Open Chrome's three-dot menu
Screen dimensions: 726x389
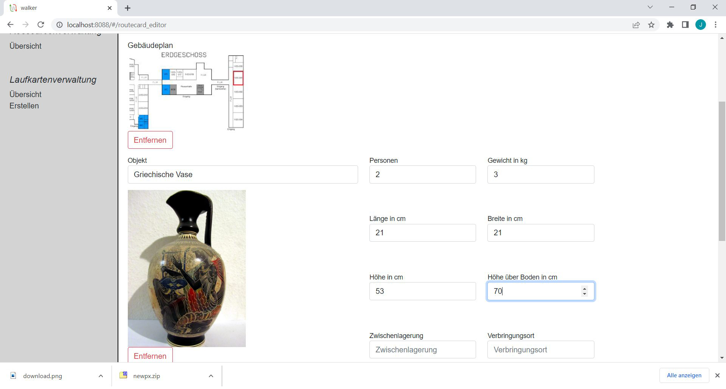tap(715, 25)
